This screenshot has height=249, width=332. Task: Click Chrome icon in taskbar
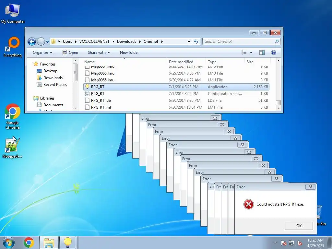29,243
